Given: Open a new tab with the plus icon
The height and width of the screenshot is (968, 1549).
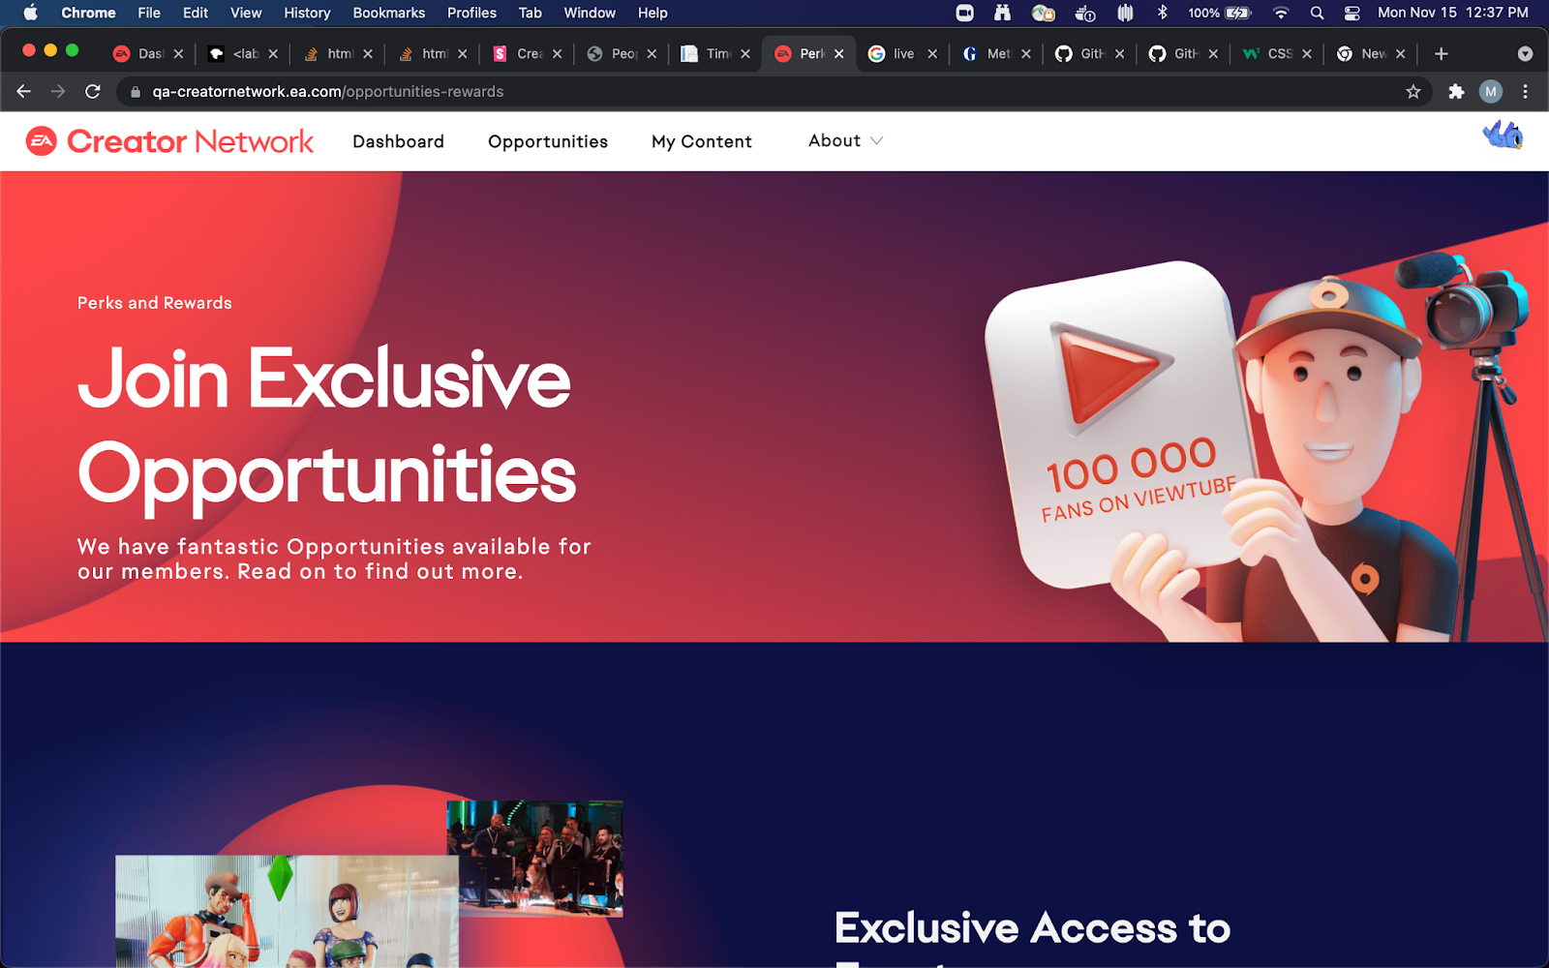Looking at the screenshot, I should point(1441,54).
